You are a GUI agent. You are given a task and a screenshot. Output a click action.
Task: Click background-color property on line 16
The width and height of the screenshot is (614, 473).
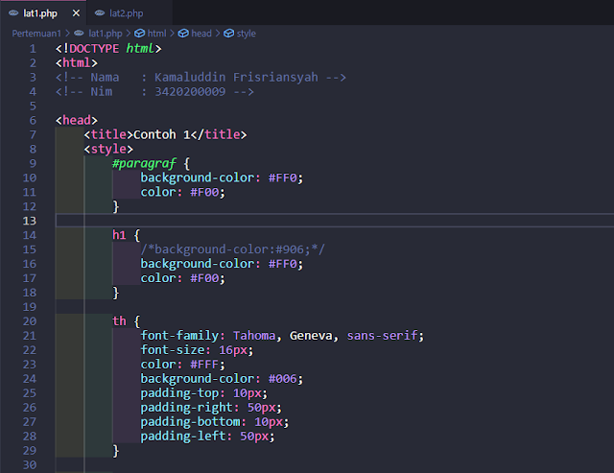click(198, 264)
